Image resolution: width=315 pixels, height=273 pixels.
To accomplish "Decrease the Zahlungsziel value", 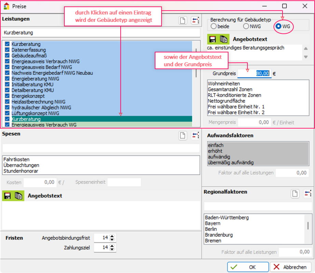I will [x=112, y=249].
